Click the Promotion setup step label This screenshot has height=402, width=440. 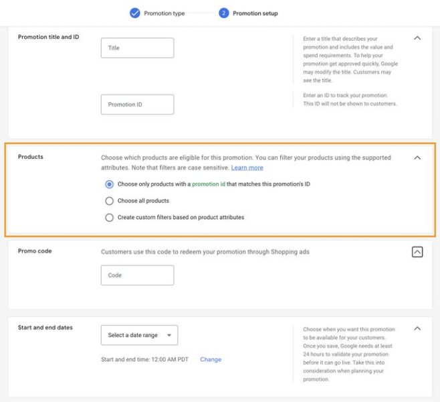pos(255,13)
